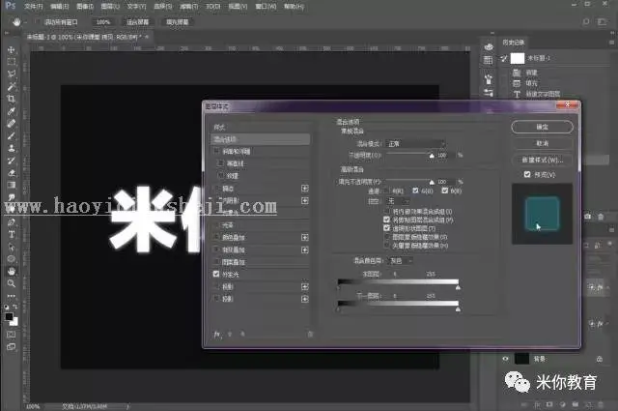The image size is (618, 411).
Task: Select the Eyedropper tool
Action: pyautogui.click(x=11, y=111)
